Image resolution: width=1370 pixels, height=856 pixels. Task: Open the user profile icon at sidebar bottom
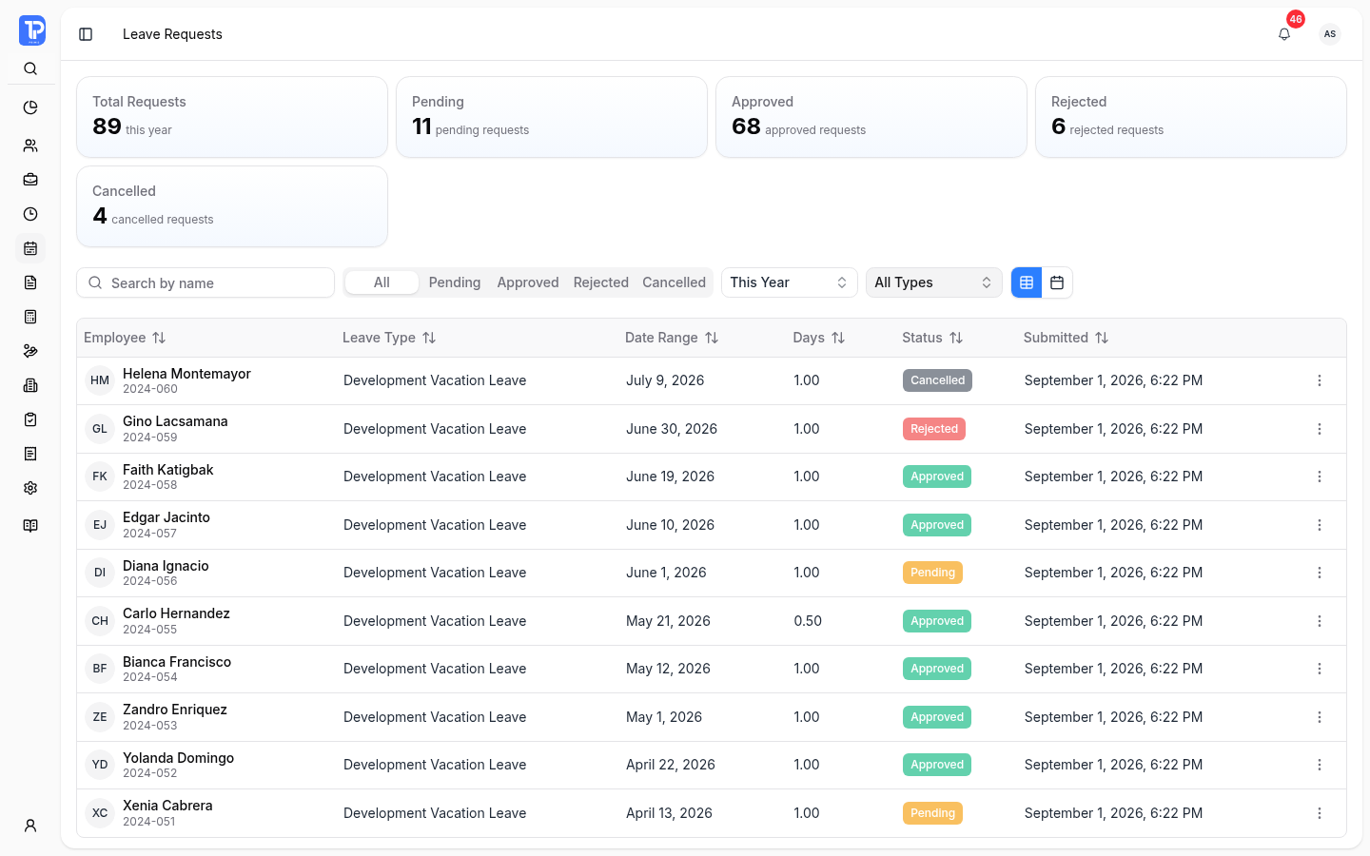pyautogui.click(x=30, y=826)
